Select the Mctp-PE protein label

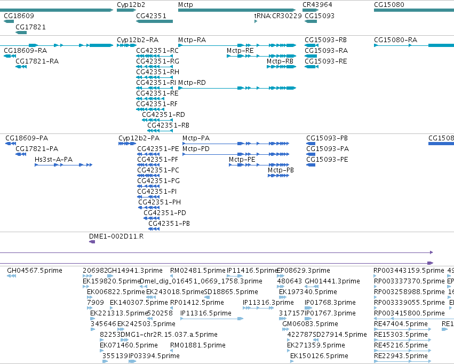(x=242, y=160)
